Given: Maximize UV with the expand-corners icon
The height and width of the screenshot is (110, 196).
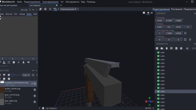Looking at the screenshot, I should click(x=9, y=62).
